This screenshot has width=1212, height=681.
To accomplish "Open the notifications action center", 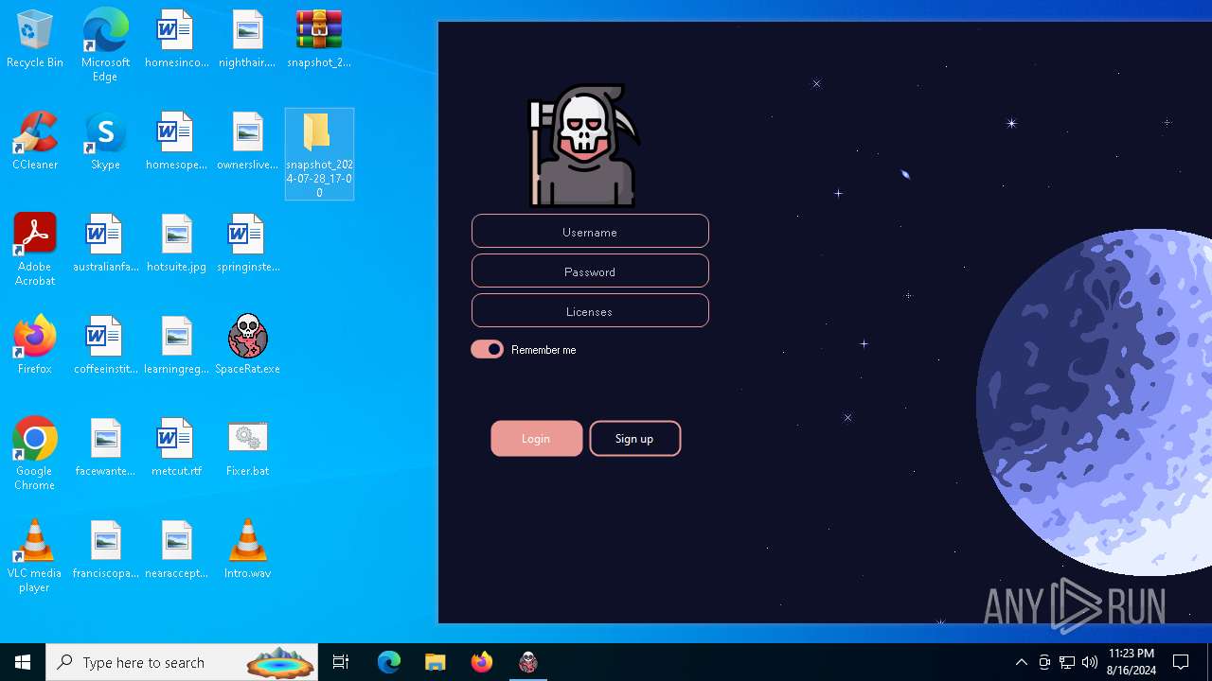I will pyautogui.click(x=1181, y=662).
